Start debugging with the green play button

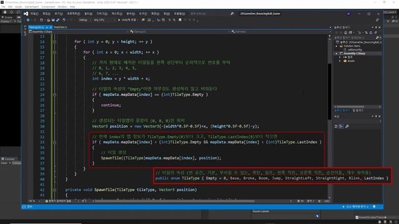coord(119,20)
